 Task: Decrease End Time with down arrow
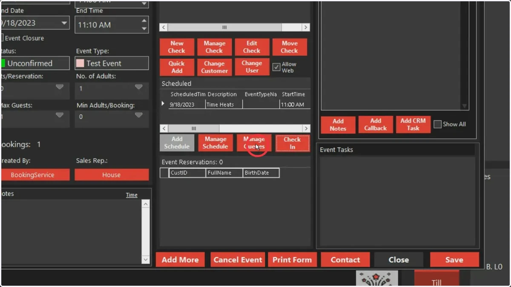coord(144,28)
